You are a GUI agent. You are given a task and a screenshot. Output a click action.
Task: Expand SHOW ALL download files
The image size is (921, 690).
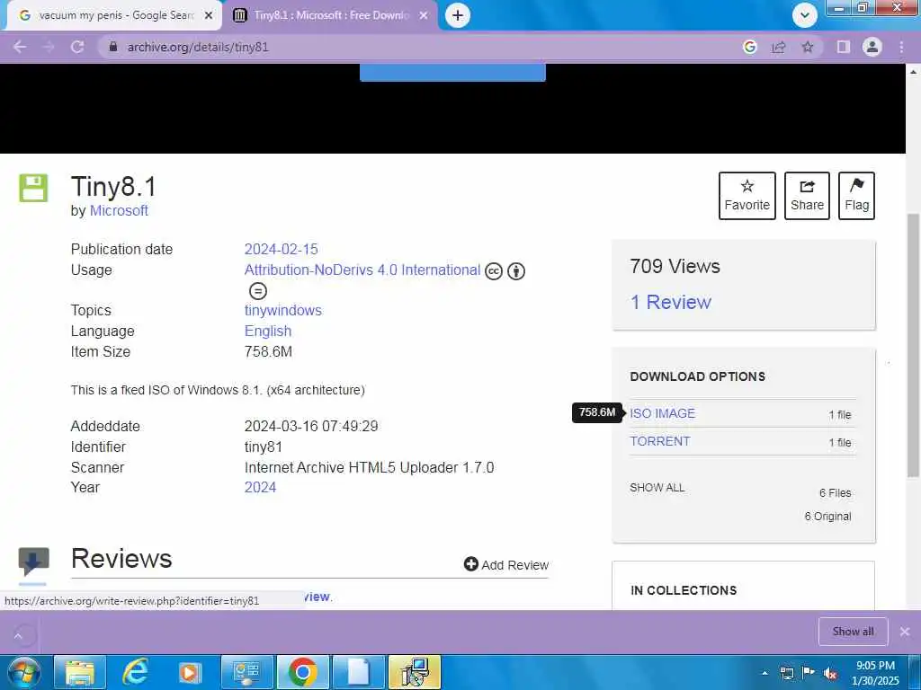tap(657, 488)
